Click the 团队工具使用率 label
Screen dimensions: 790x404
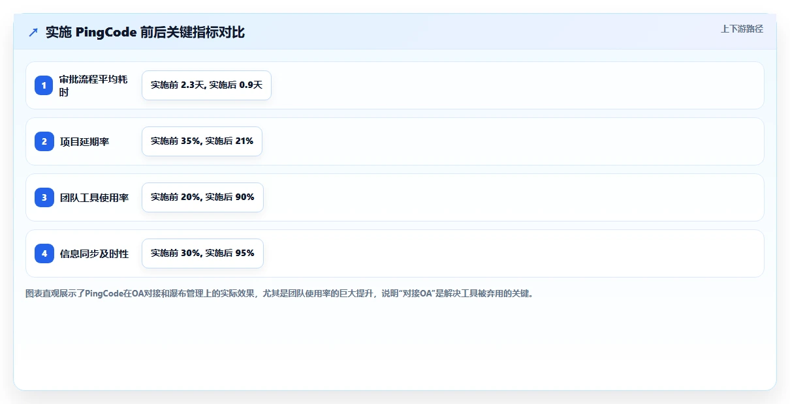(94, 197)
